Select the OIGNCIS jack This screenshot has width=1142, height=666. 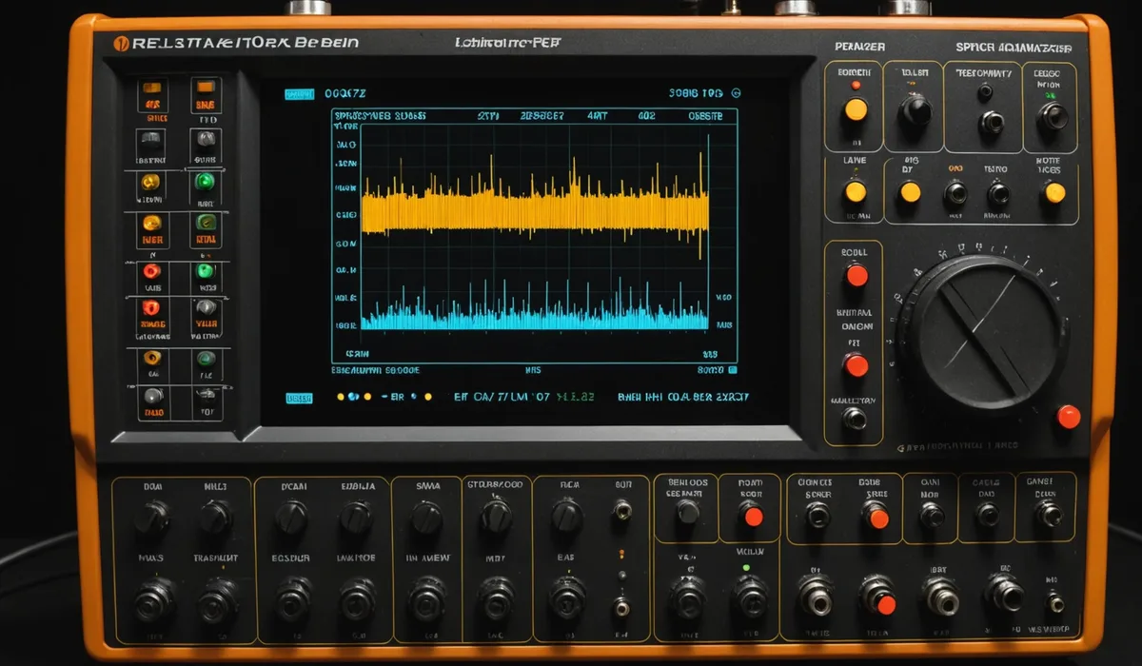click(x=817, y=516)
